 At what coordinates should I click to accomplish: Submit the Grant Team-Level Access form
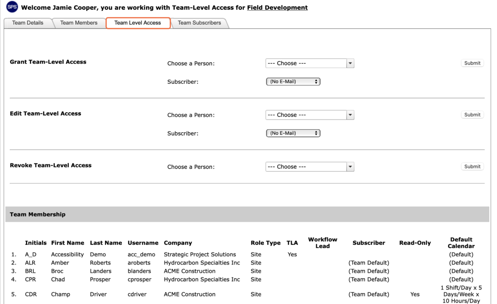[472, 63]
